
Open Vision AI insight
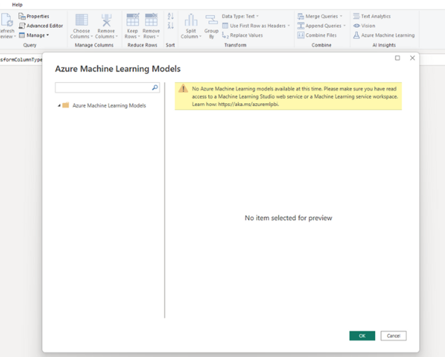(x=364, y=26)
